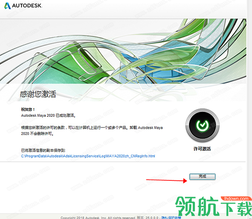Click the 已将激活信息的副本保存到 label
This screenshot has width=252, height=219.
(43, 150)
